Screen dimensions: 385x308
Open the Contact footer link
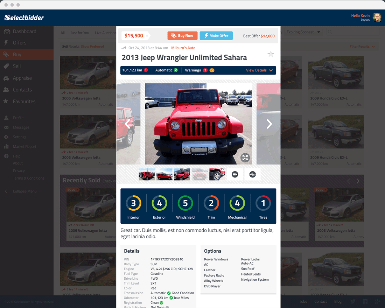[x=320, y=301]
